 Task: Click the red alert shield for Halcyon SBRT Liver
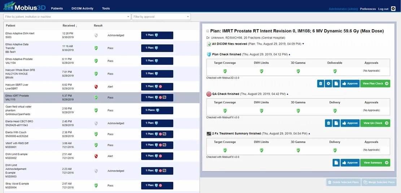pos(96,87)
